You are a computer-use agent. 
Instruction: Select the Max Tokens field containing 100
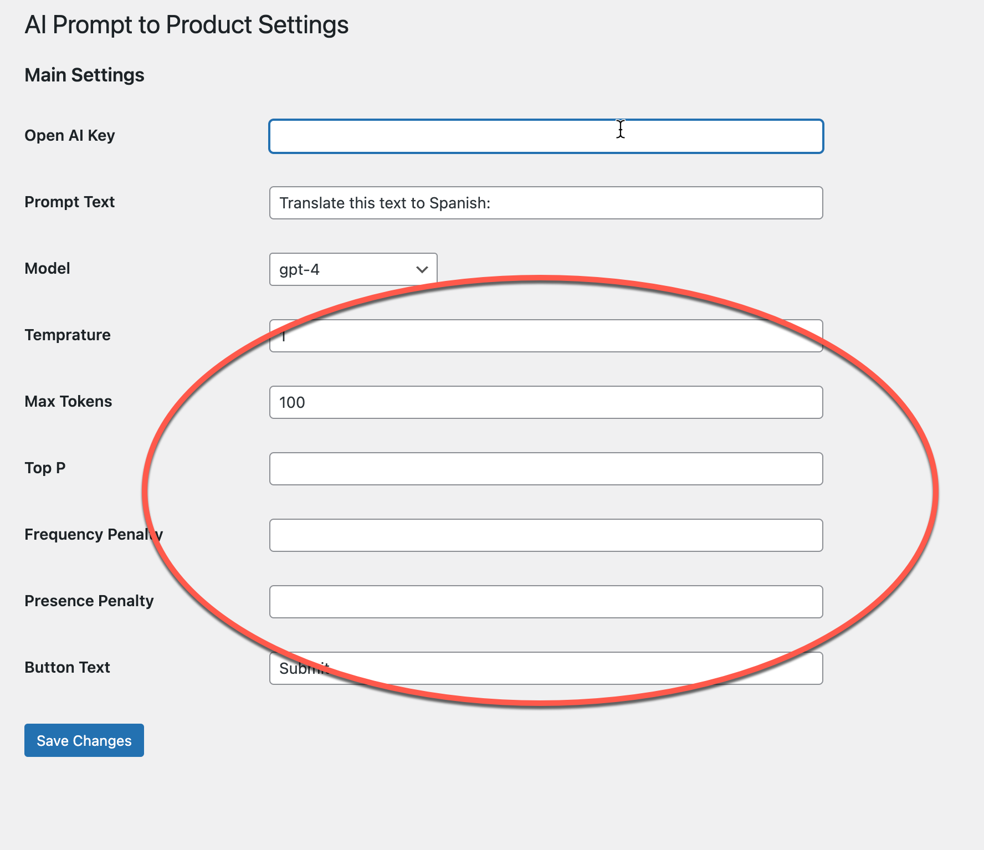point(546,402)
